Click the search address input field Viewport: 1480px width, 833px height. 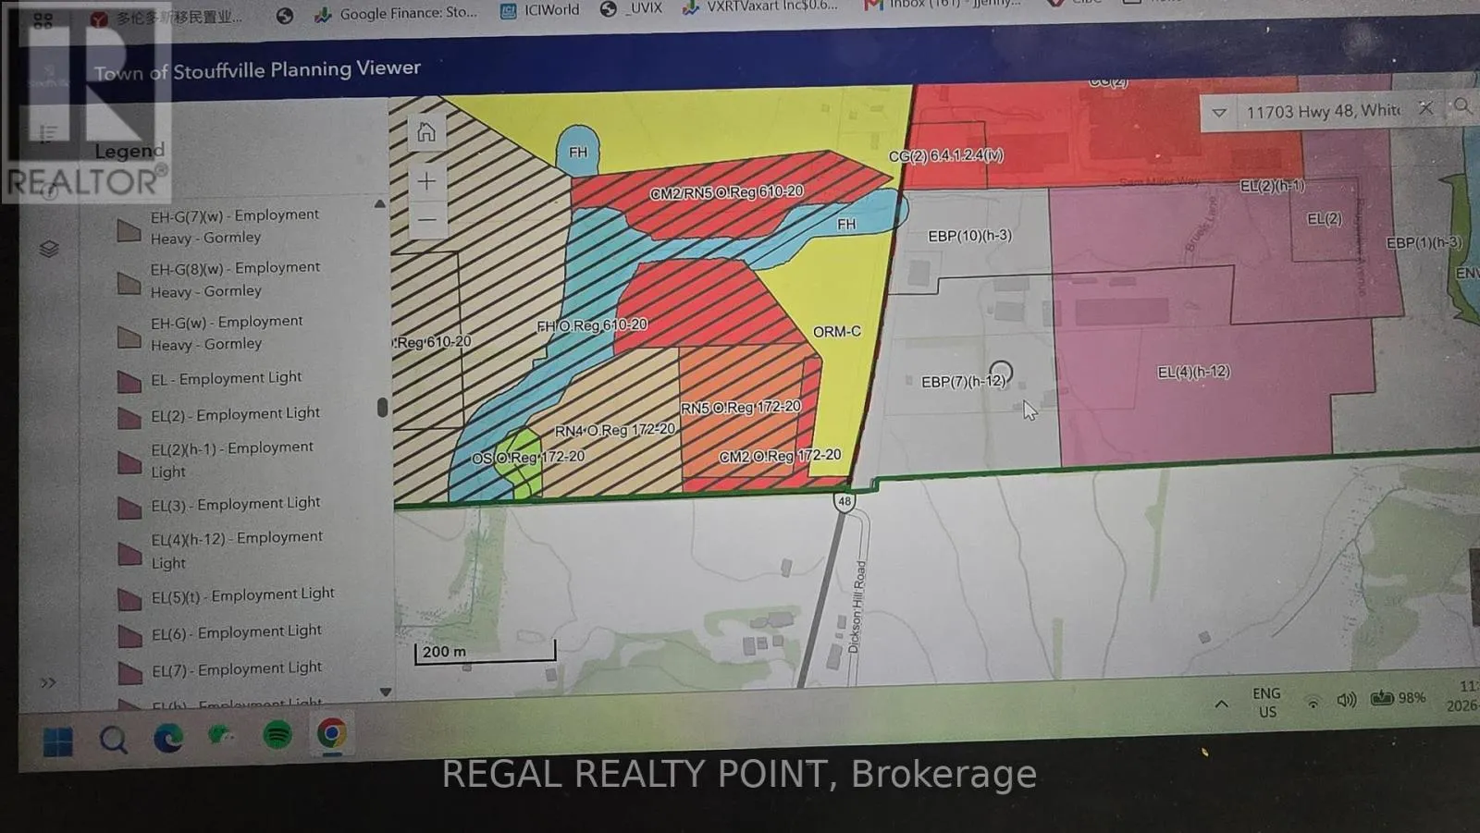(1323, 111)
